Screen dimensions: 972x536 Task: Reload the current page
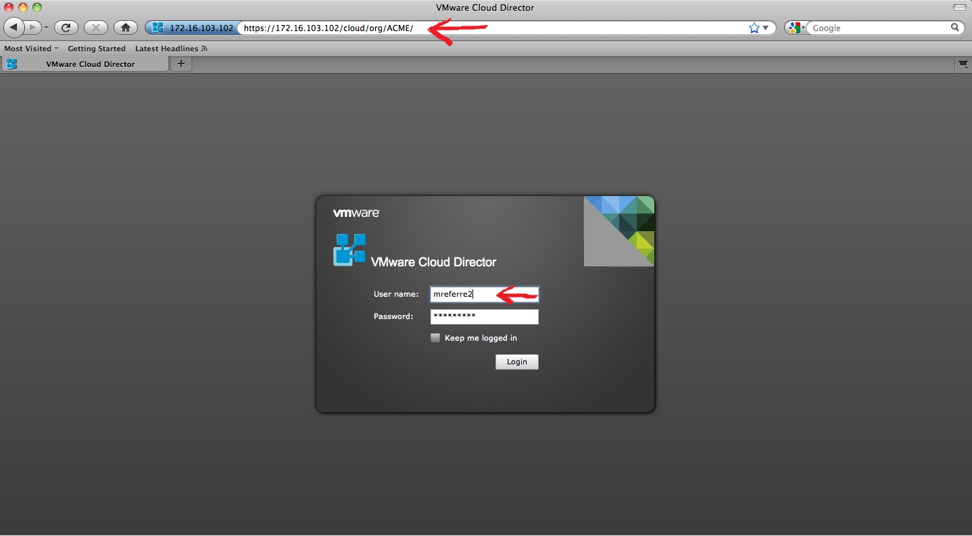pos(66,28)
